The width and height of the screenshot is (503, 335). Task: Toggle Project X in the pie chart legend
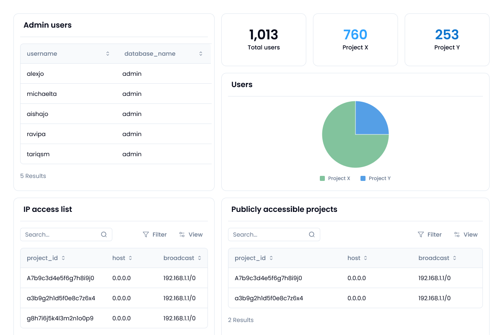[335, 178]
